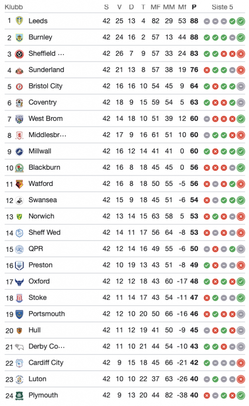Sort by the P points column header
The image size is (249, 406).
tap(194, 7)
